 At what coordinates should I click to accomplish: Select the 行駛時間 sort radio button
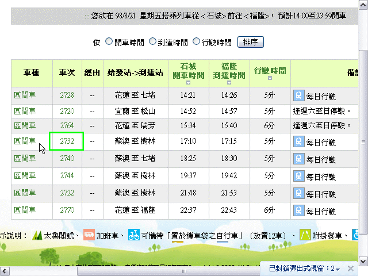(196, 41)
